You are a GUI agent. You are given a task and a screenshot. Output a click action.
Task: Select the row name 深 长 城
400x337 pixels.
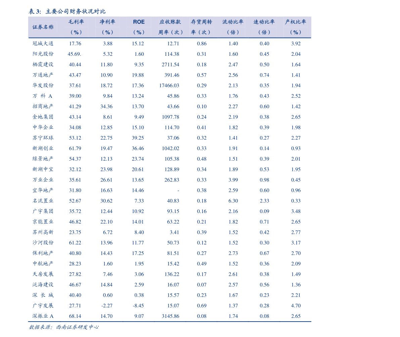tap(43, 295)
